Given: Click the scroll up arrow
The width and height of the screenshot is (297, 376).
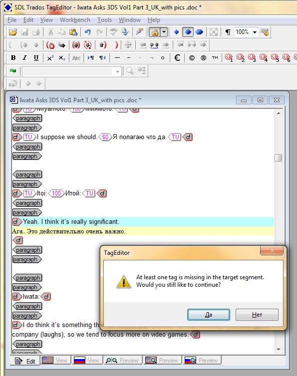Looking at the screenshot, I should (x=279, y=113).
